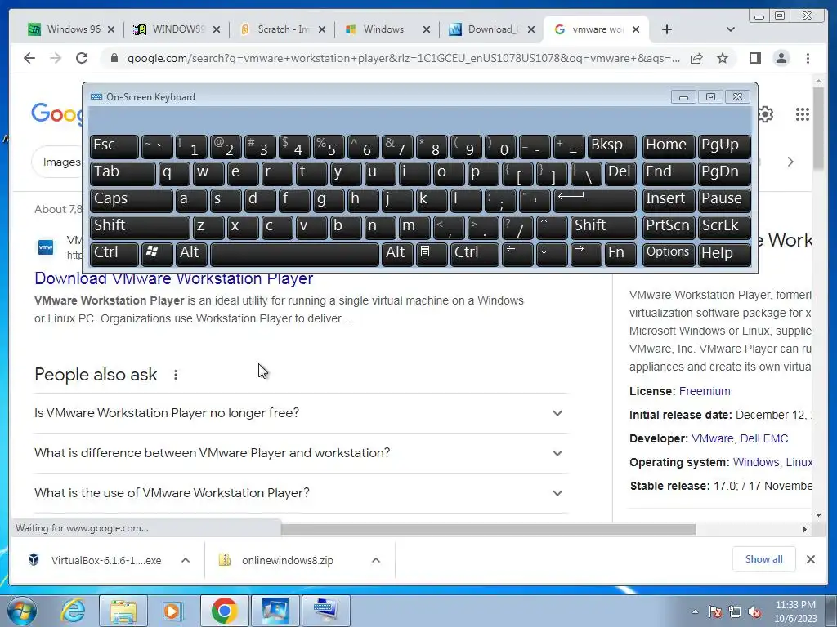The image size is (837, 627).
Task: Toggle the right Alt key
Action: (x=397, y=254)
